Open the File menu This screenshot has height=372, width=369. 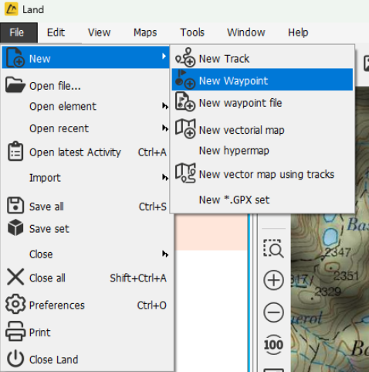pyautogui.click(x=19, y=32)
